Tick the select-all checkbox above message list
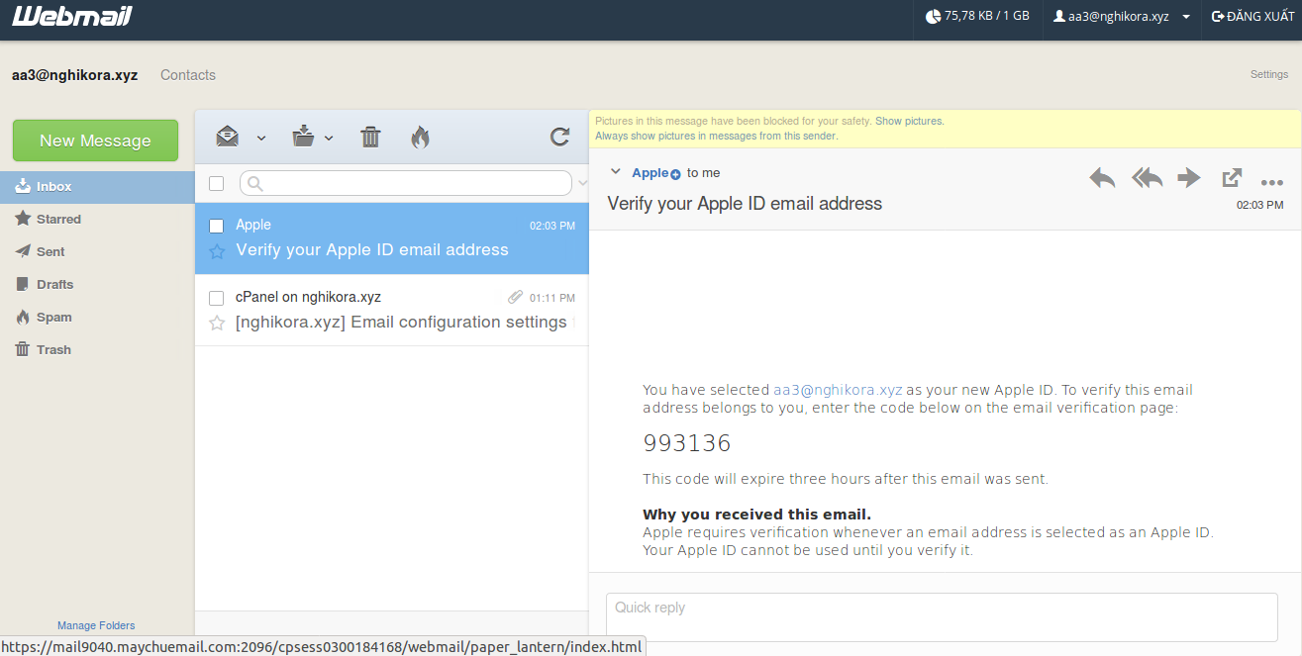 [x=217, y=183]
